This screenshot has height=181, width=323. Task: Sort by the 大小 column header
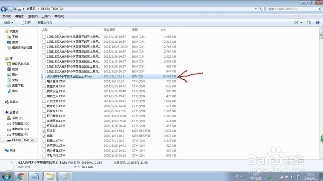pos(168,29)
